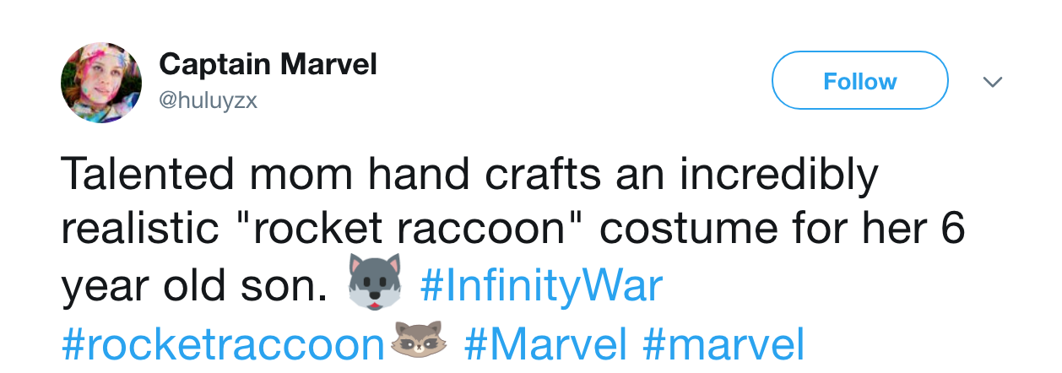Visit the #rocketraccoon hashtag link
The width and height of the screenshot is (1062, 373).
coord(223,344)
